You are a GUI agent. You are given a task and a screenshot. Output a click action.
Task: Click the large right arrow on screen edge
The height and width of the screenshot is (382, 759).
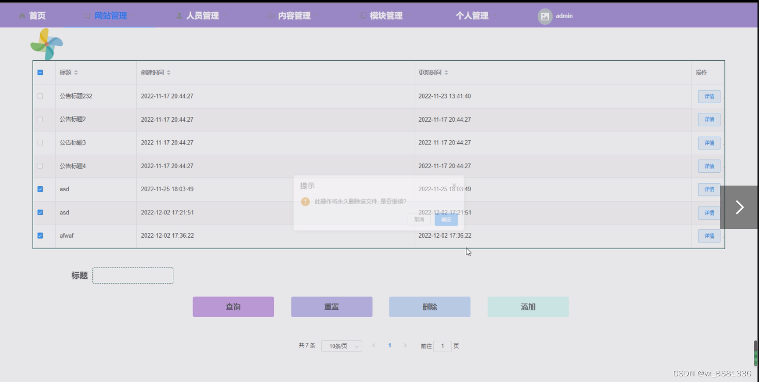coord(739,207)
